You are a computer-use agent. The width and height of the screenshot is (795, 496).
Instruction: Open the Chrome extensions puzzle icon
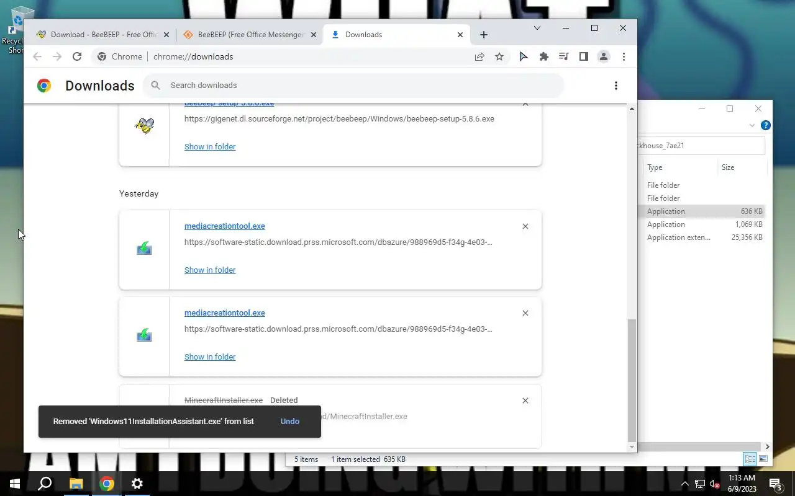(x=544, y=56)
